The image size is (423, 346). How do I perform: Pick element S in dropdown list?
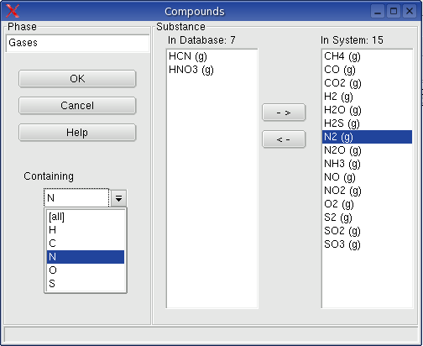[x=86, y=284]
